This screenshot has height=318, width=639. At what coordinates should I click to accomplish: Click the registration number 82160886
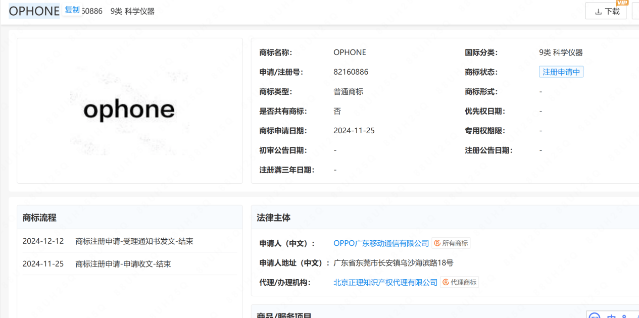[x=351, y=72]
